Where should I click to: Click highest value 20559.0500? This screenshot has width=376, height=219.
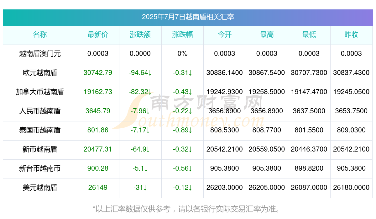pos(267,149)
